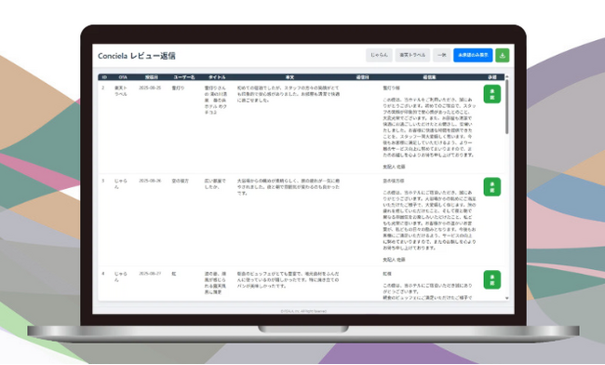
Task: Click the タイトル column header
Action: (x=217, y=77)
